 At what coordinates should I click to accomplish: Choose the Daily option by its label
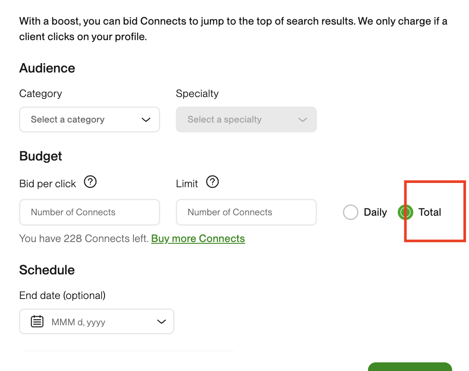(x=375, y=212)
